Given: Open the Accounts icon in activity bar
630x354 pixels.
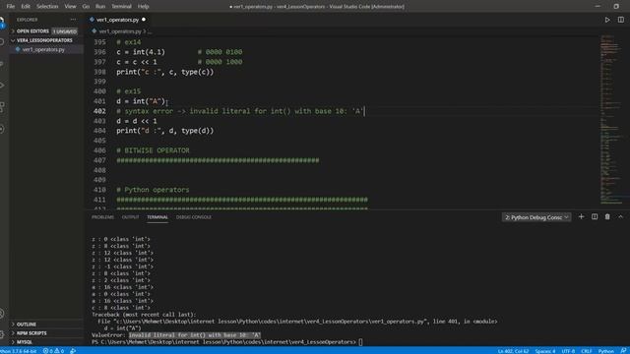Looking at the screenshot, I should tap(2, 314).
